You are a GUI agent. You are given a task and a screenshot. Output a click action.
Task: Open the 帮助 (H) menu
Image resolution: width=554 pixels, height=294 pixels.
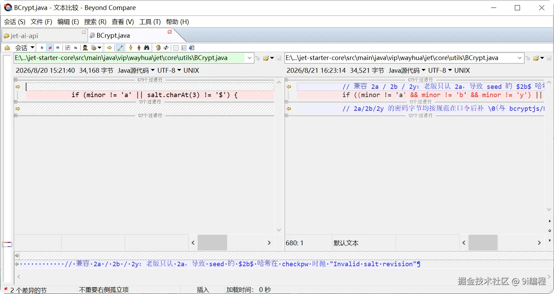pos(177,22)
